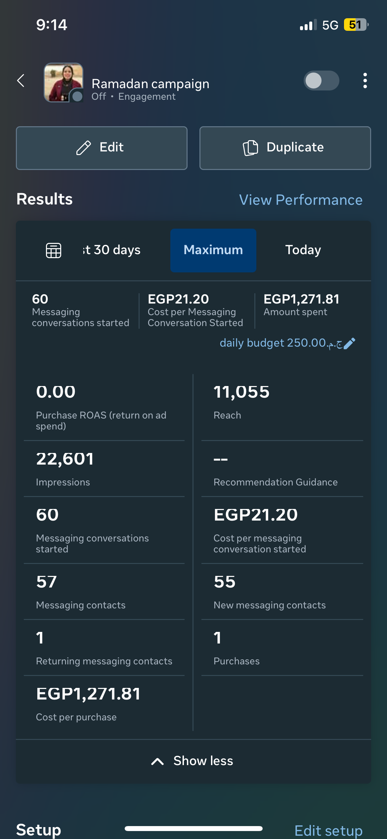The height and width of the screenshot is (839, 387).
Task: Open the three-dot more options menu
Action: [365, 81]
